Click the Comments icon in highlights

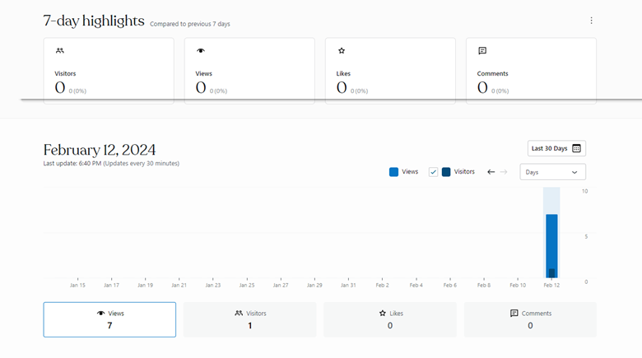point(482,51)
